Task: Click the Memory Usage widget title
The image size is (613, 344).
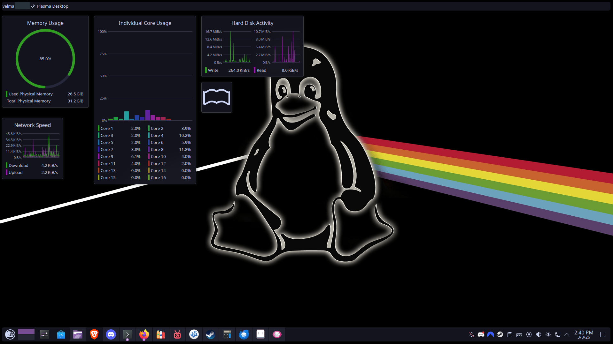Action: point(45,23)
